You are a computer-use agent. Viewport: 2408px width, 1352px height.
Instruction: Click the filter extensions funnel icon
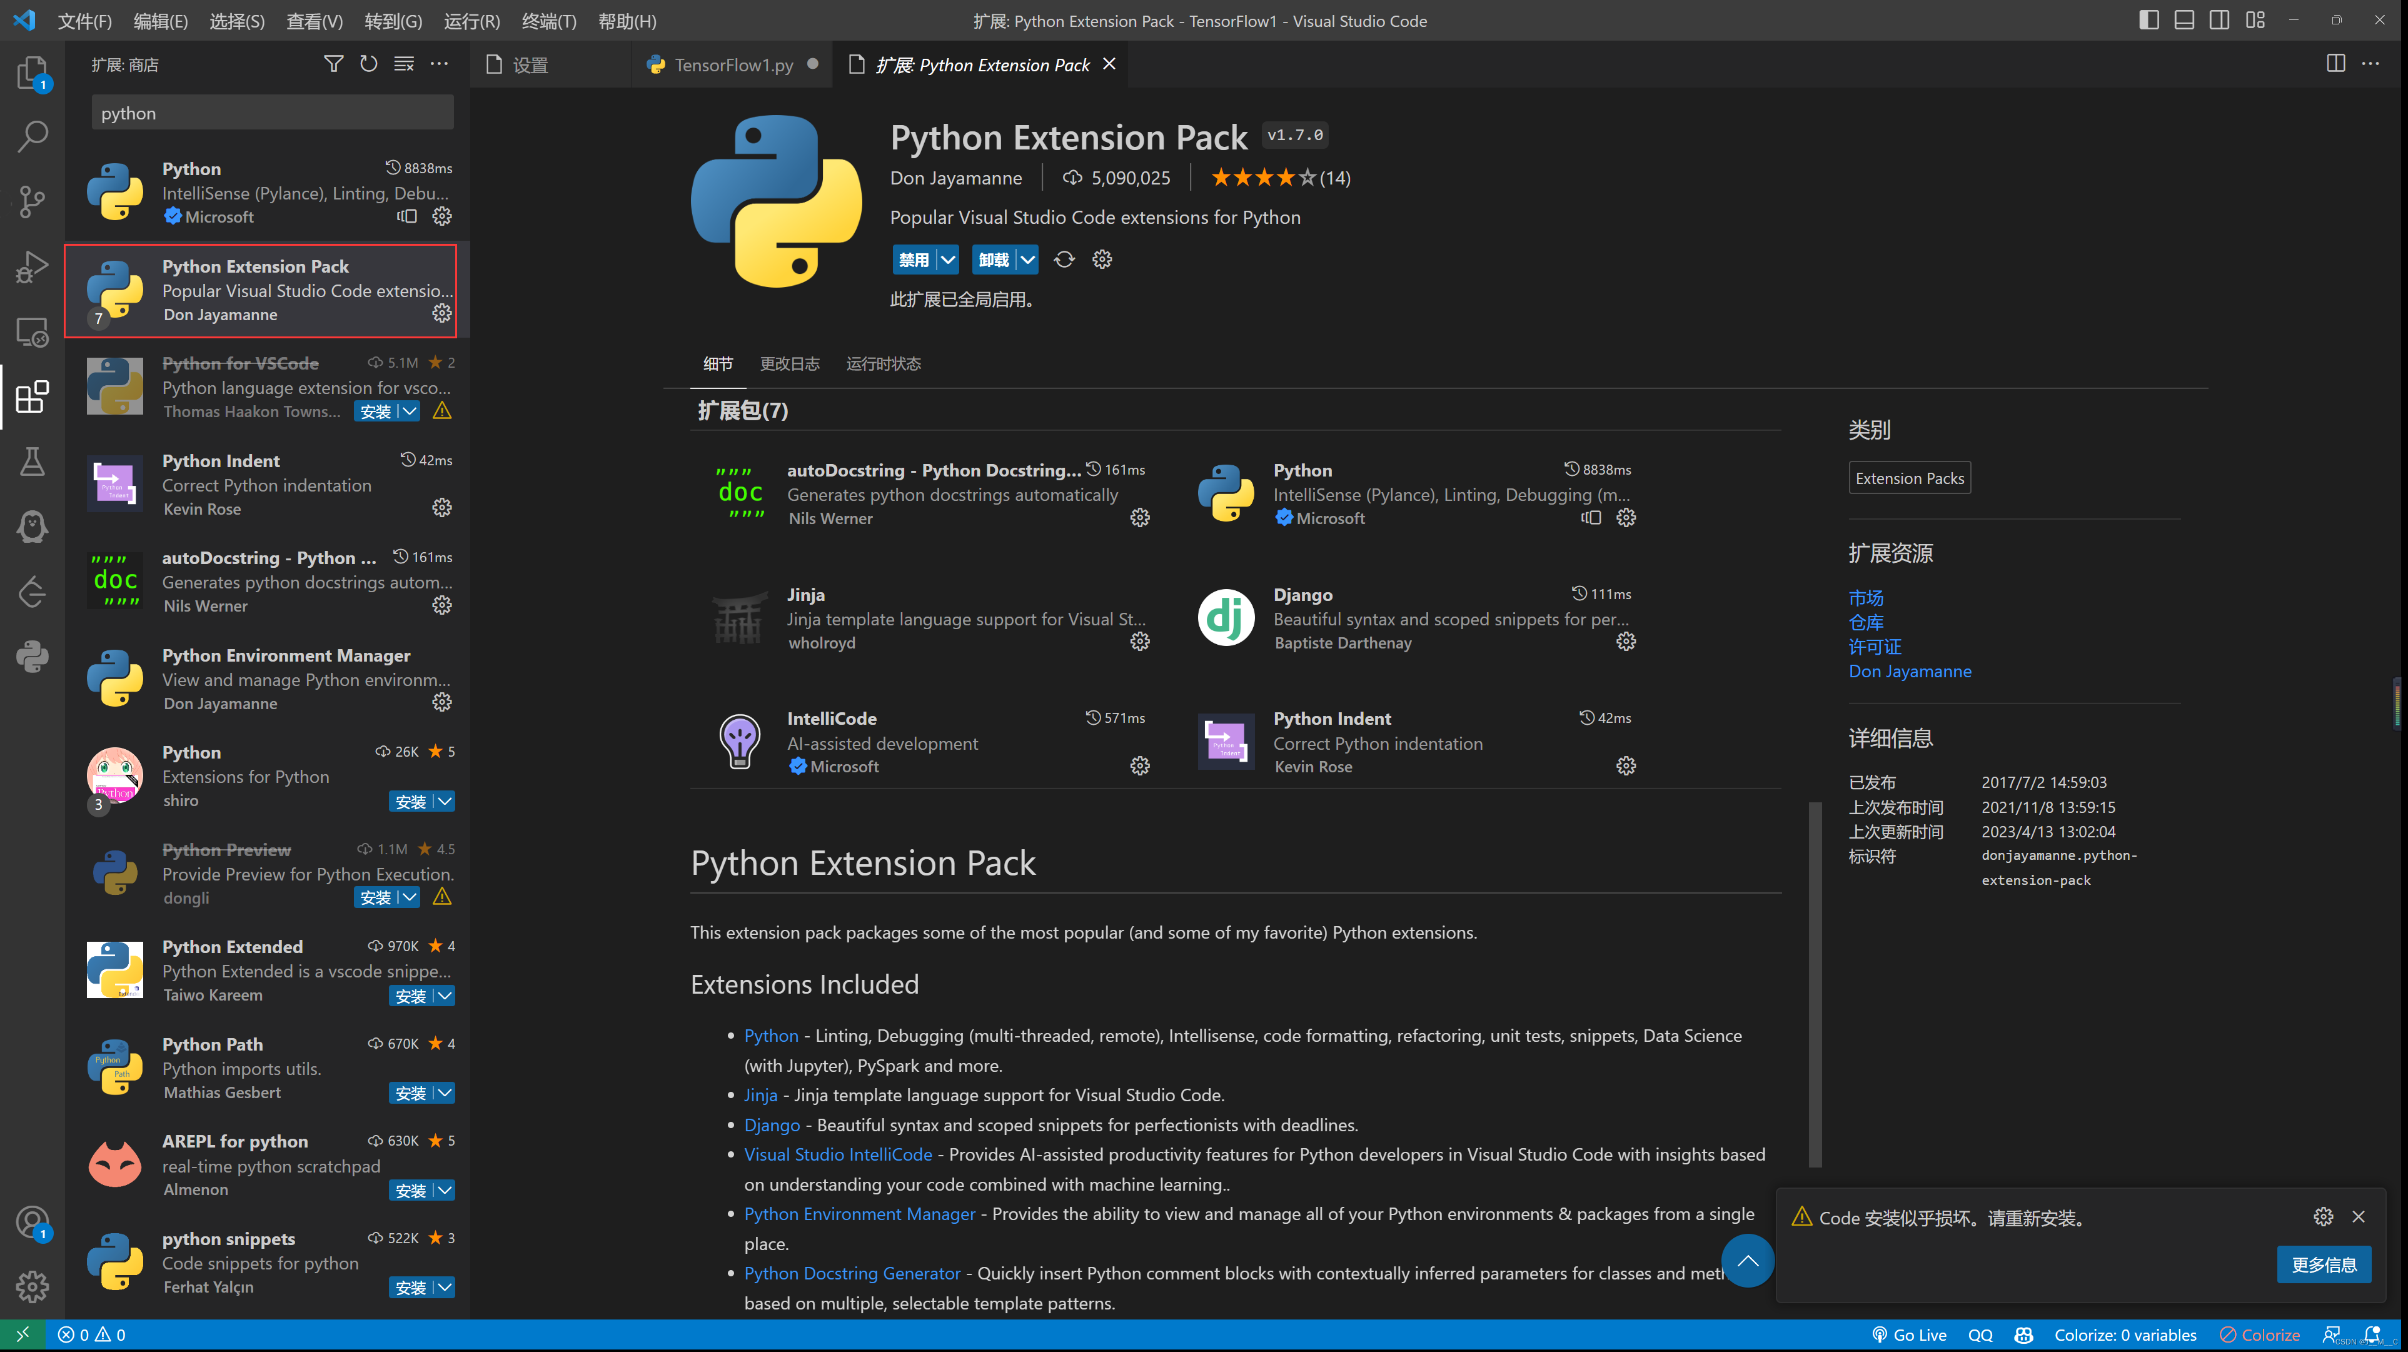click(333, 64)
